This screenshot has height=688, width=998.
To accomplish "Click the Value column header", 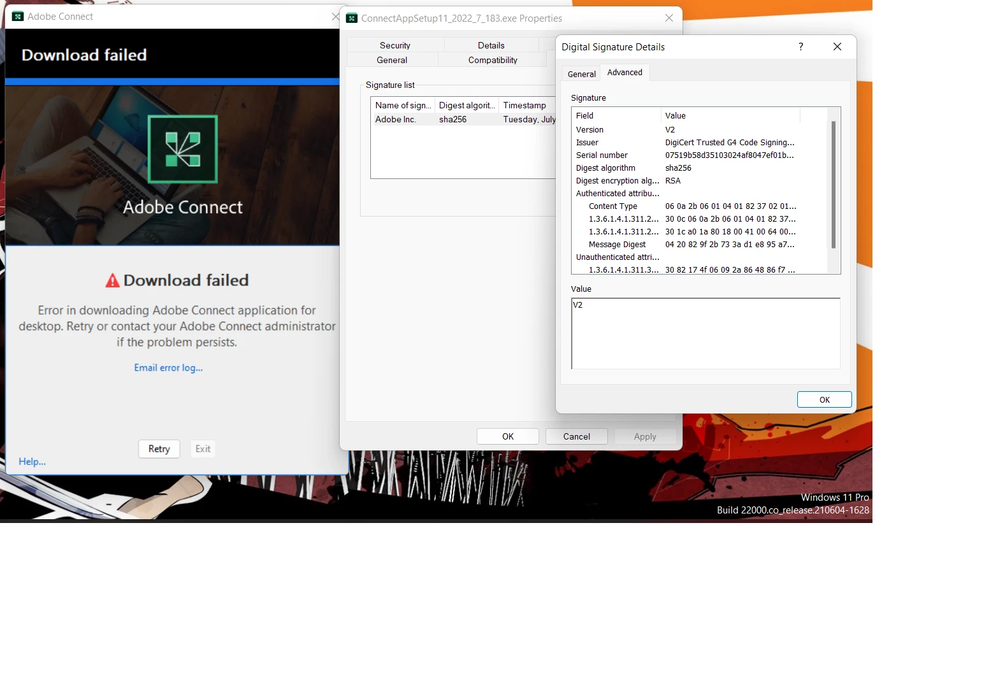I will pyautogui.click(x=730, y=115).
